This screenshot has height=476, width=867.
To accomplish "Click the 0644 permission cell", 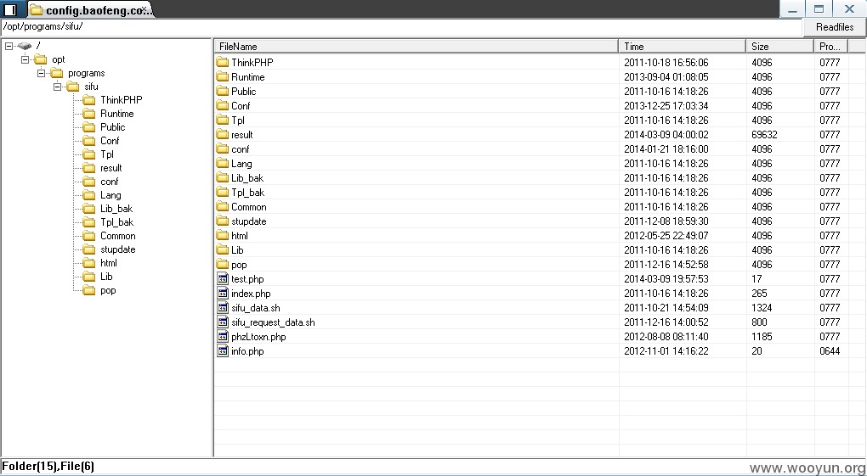I will click(830, 350).
